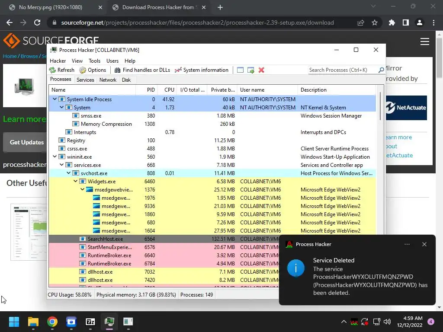Sort by the CPU column header
The image size is (443, 332).
[167, 90]
